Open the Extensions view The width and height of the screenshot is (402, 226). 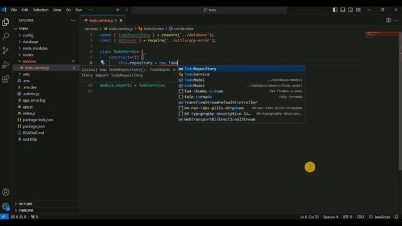[6, 79]
